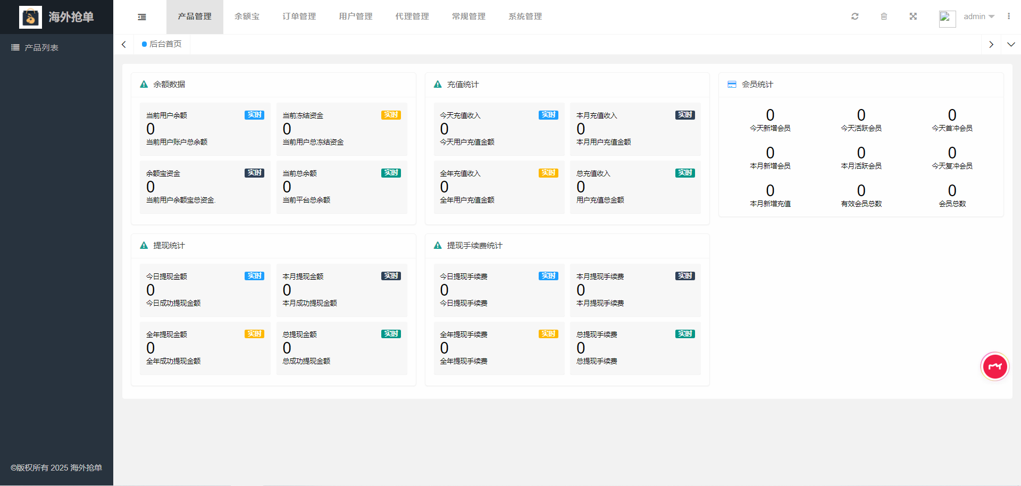Toggle the sidebar collapse menu icon
Viewport: 1021px width, 486px height.
pyautogui.click(x=142, y=17)
